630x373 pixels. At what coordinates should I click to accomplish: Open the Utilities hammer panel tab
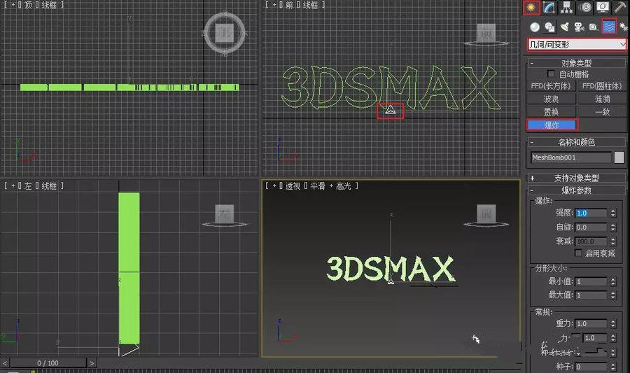tap(620, 7)
